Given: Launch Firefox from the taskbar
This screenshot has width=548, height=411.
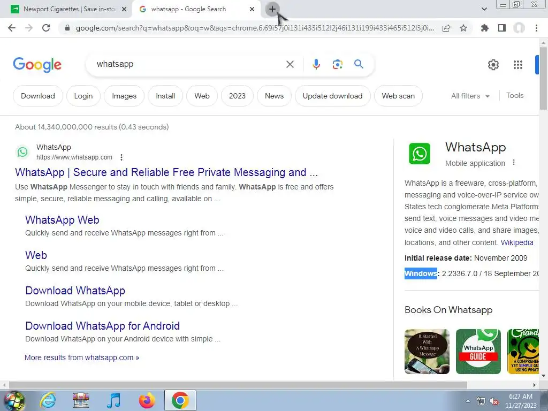Looking at the screenshot, I should 147,400.
